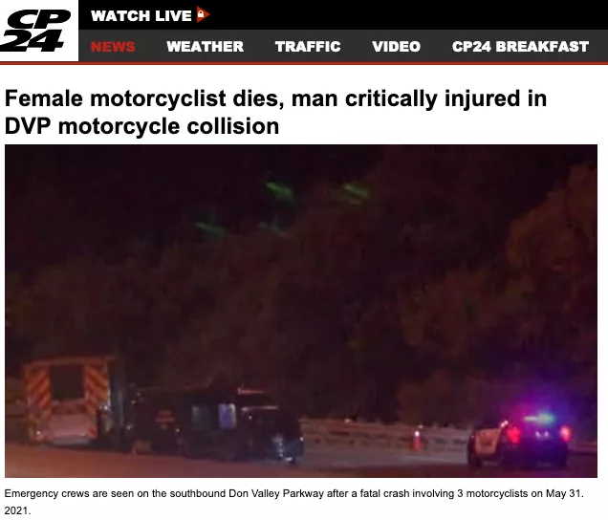The width and height of the screenshot is (608, 520).
Task: Click the police cruiser with flashing lights
Action: coord(520,440)
